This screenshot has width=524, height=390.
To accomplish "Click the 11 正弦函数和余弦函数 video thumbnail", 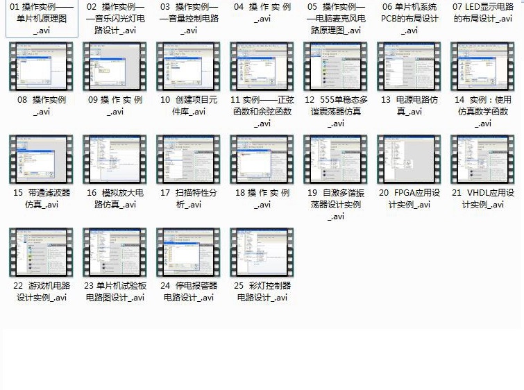I will pos(262,66).
